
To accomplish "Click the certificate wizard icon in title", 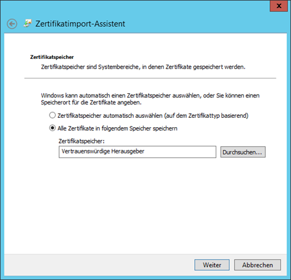I will pos(27,23).
